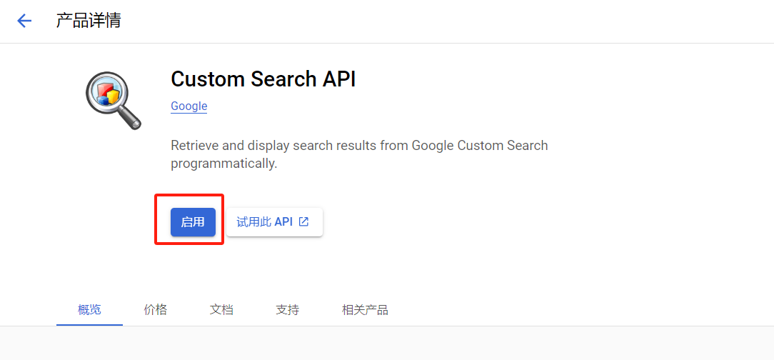The width and height of the screenshot is (774, 360).
Task: Click the 产品详情 page title
Action: tap(89, 21)
